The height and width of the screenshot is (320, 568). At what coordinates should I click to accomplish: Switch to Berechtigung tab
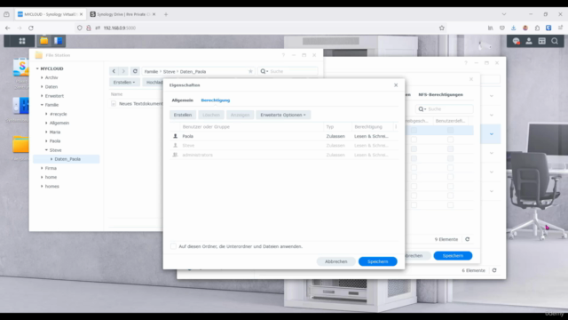(x=216, y=100)
